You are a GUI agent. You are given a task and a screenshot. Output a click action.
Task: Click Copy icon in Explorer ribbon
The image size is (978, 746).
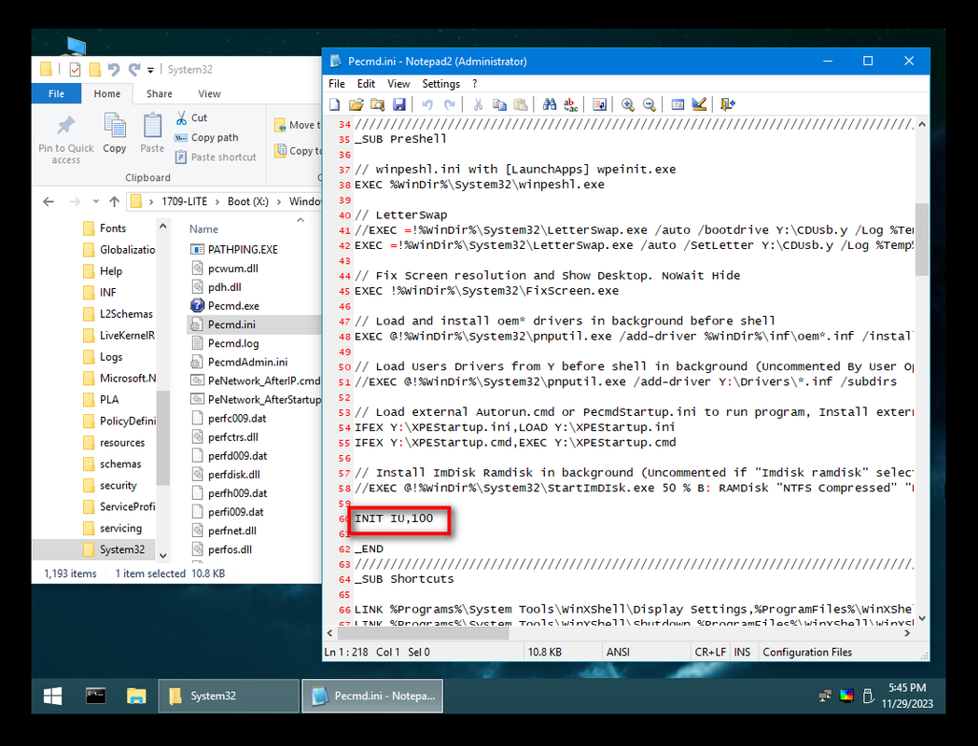115,133
